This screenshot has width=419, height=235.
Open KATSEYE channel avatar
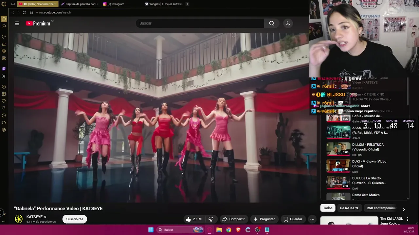[19, 219]
